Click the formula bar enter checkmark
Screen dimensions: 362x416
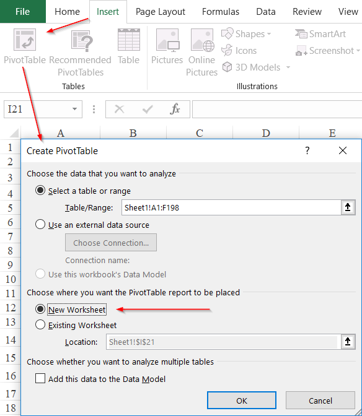(147, 109)
